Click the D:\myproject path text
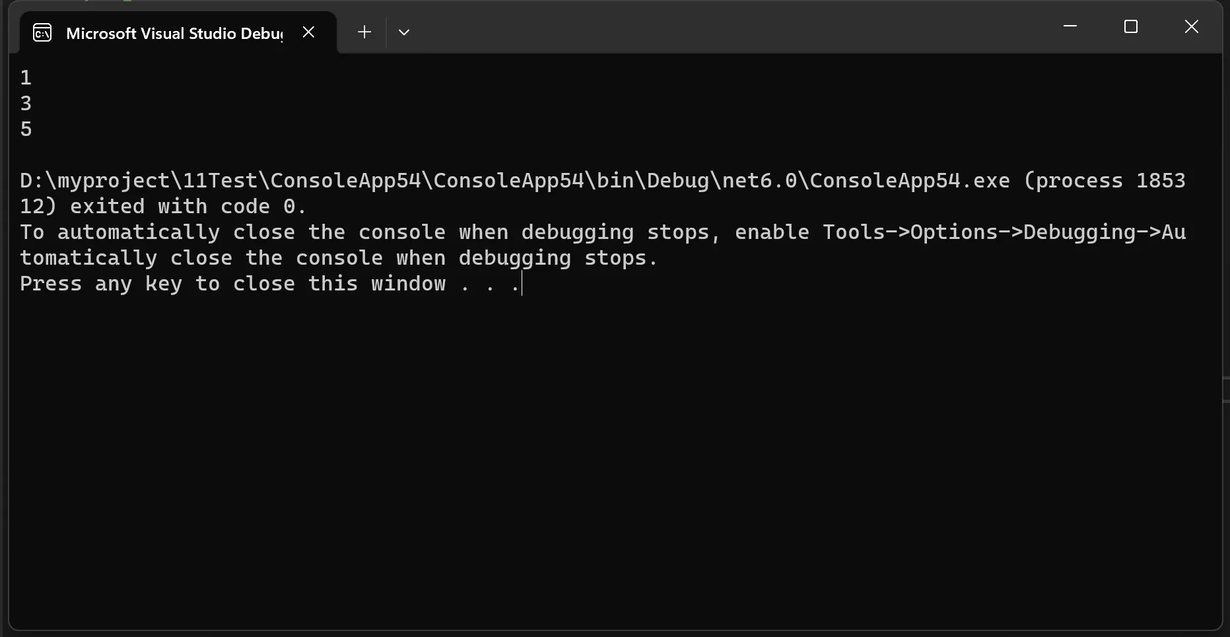This screenshot has width=1230, height=637. point(95,181)
